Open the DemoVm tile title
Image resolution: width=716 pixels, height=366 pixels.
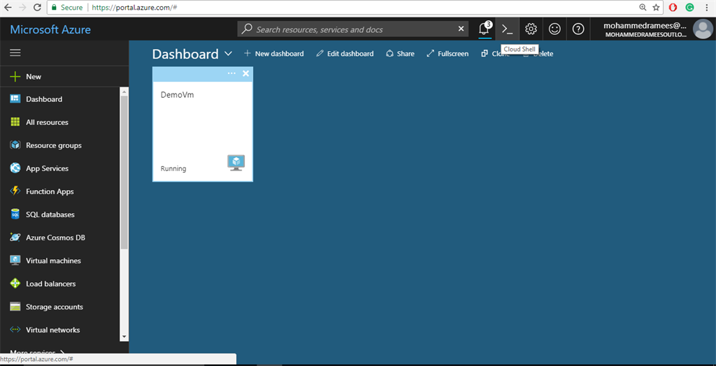click(177, 95)
